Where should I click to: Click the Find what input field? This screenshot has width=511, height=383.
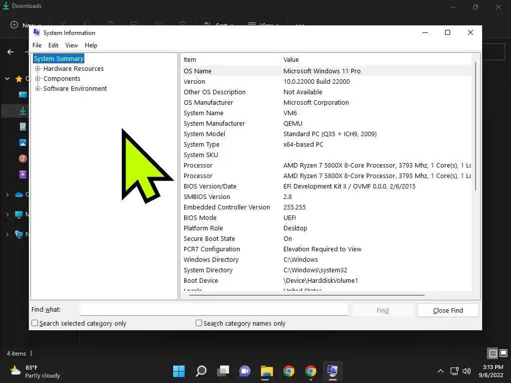pyautogui.click(x=214, y=310)
